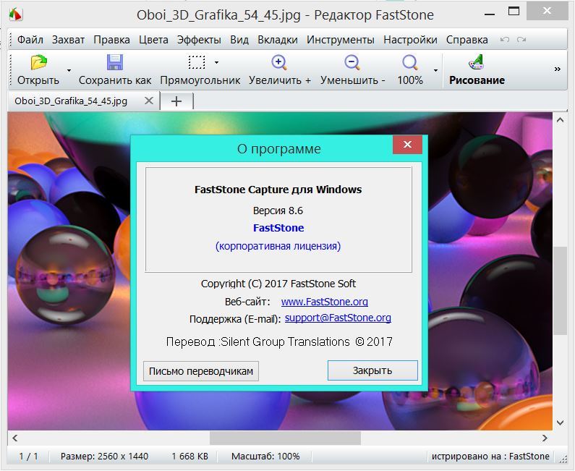575x471 pixels.
Task: Click the status bar file size '1 668 KB'
Action: pyautogui.click(x=190, y=457)
